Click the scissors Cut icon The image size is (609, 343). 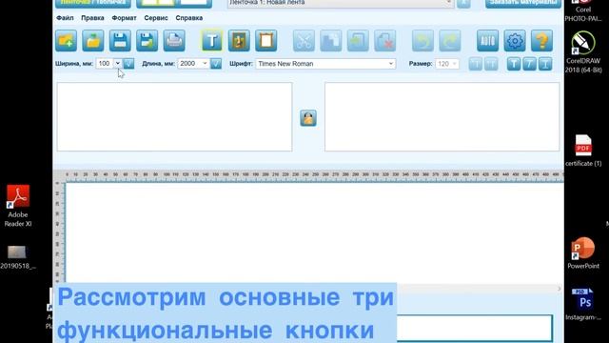(304, 40)
